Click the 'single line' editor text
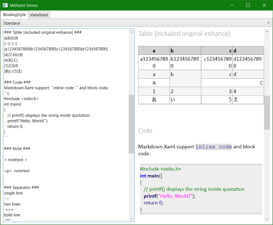The width and height of the screenshot is (273, 225). click(x=13, y=193)
